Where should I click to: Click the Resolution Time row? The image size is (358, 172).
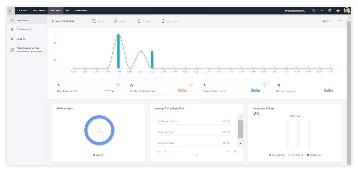(x=193, y=144)
